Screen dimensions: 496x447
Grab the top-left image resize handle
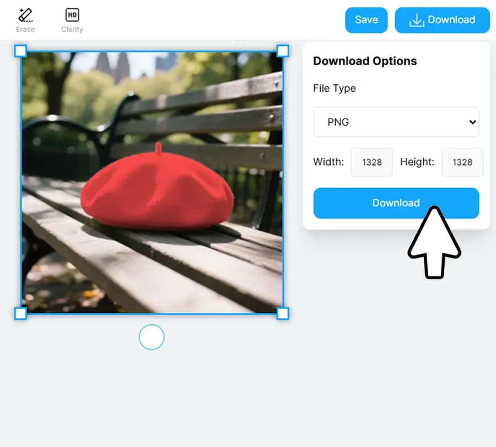click(20, 51)
